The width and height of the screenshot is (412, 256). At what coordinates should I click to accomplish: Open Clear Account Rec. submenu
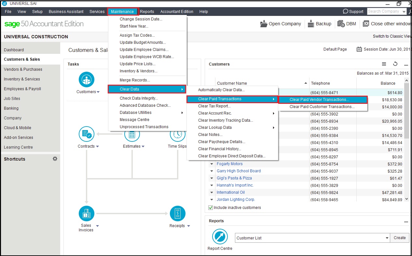pos(232,113)
